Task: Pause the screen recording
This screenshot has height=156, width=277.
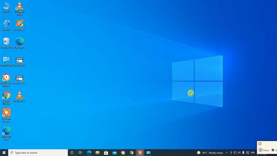Action: 264,150
